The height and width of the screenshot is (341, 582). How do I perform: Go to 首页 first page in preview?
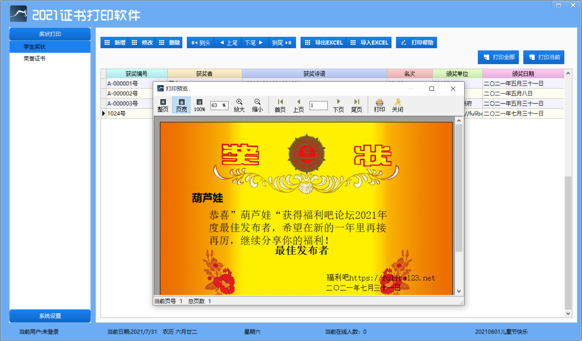tap(280, 105)
